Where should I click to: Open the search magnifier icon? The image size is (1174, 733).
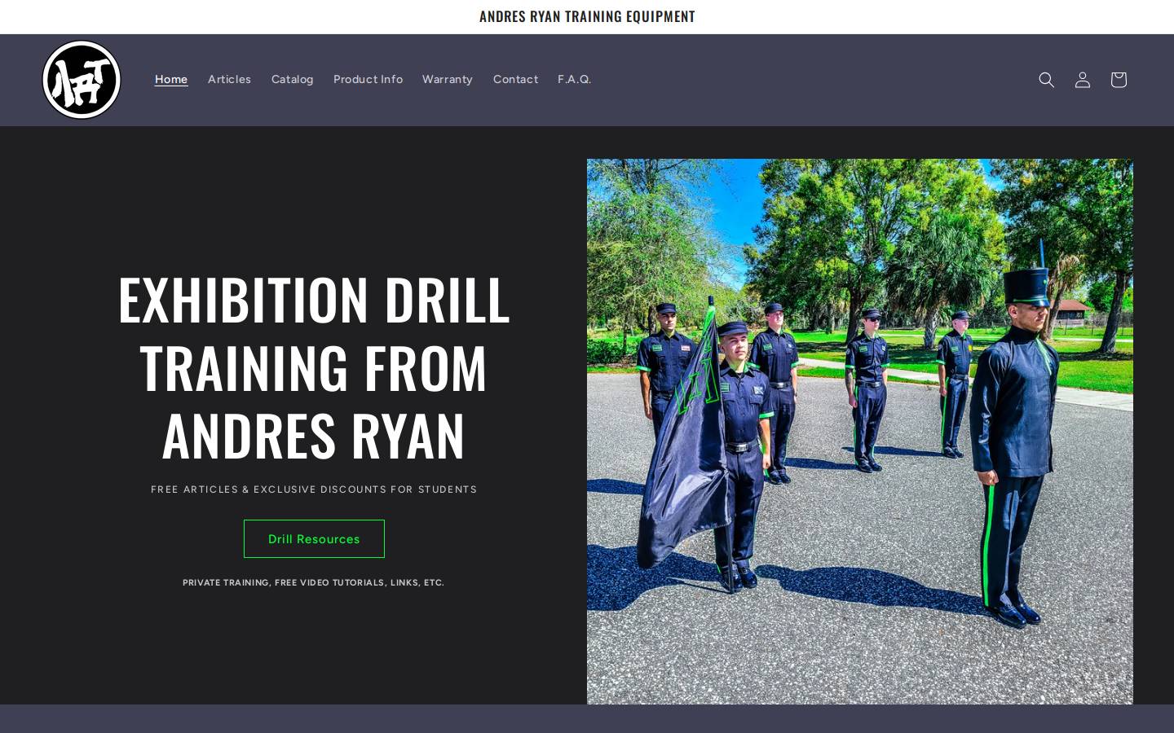[1047, 80]
